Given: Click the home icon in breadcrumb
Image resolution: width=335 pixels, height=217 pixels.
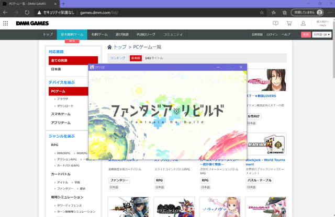Looking at the screenshot, I should pos(109,47).
